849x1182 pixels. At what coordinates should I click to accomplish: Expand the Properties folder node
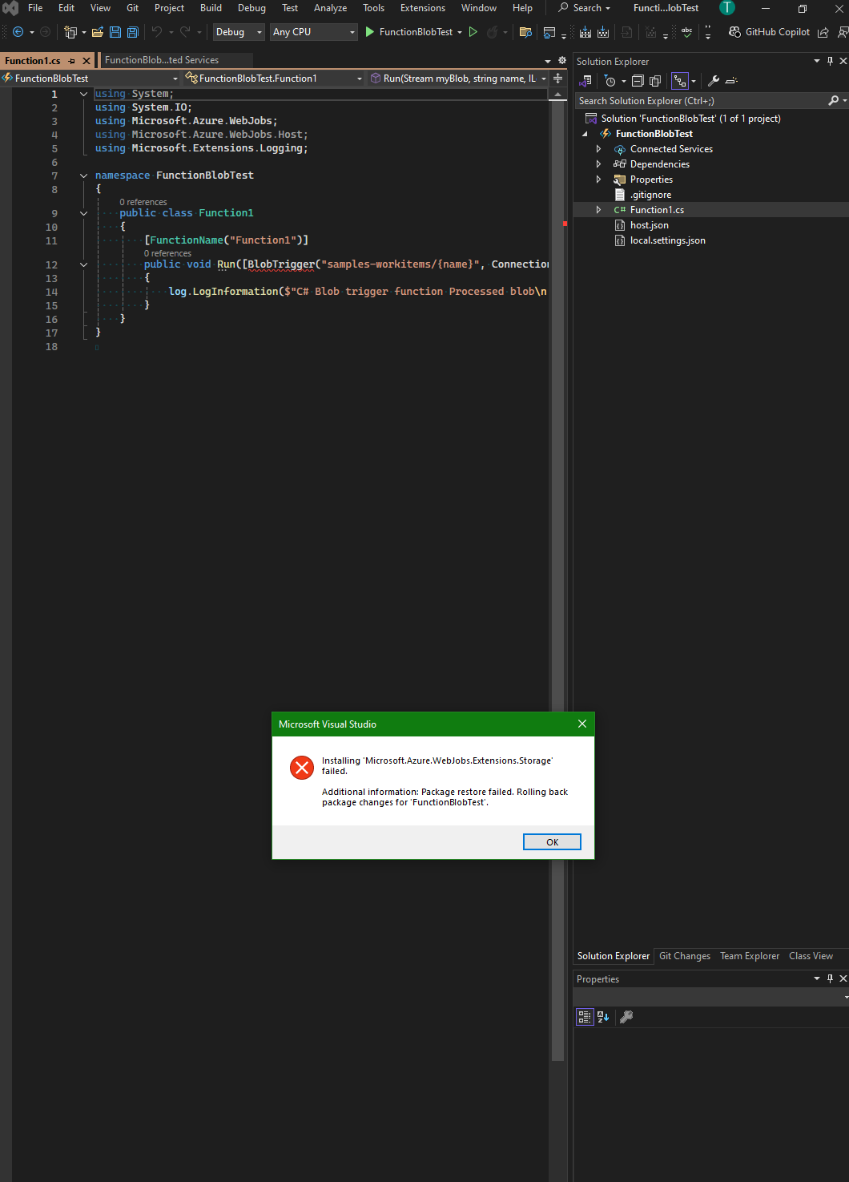[x=598, y=180]
